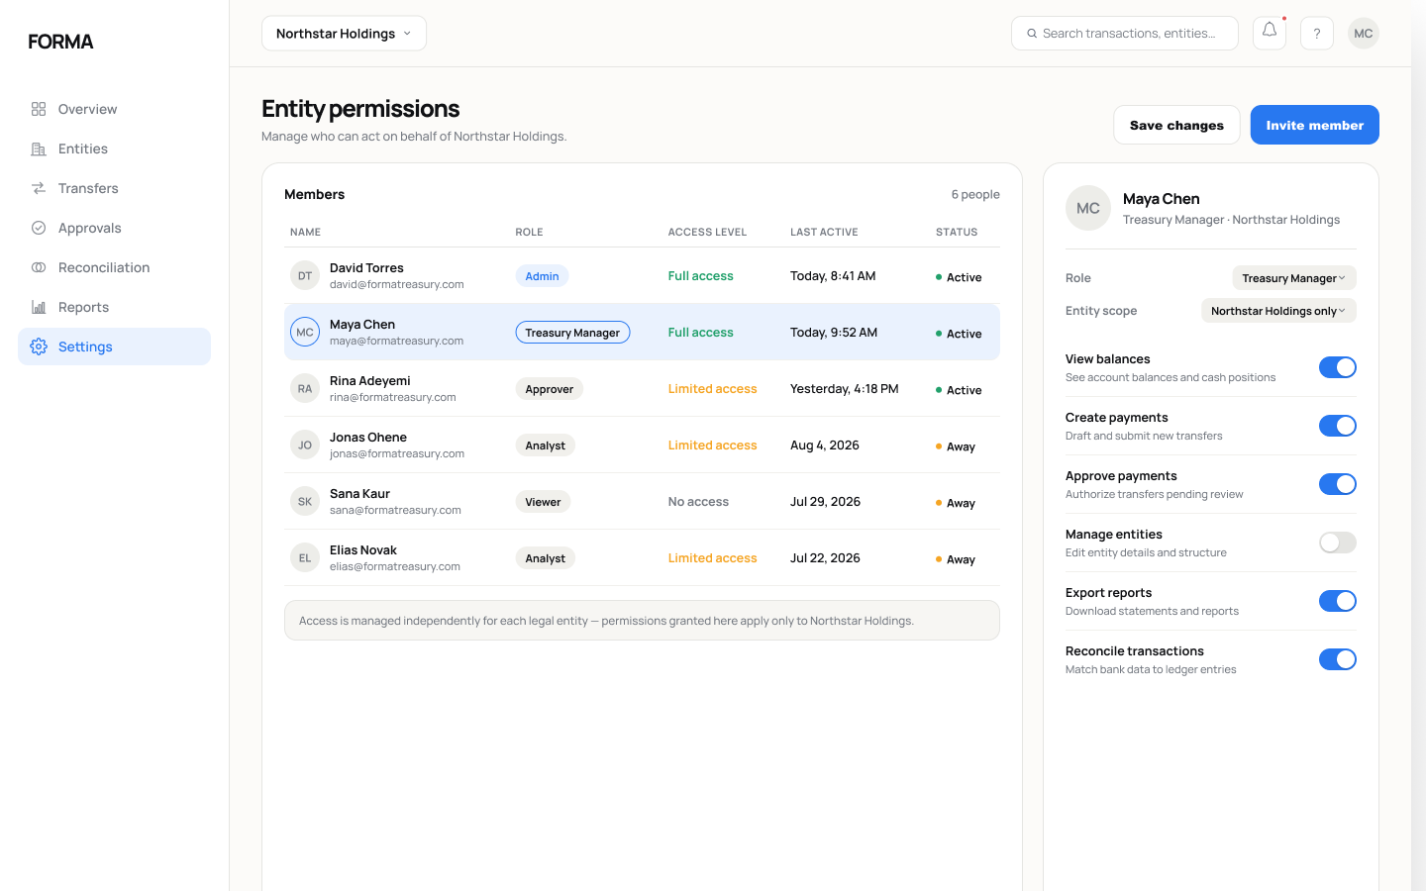Image resolution: width=1426 pixels, height=891 pixels.
Task: Click large MC avatar in detail panel
Action: [1088, 208]
